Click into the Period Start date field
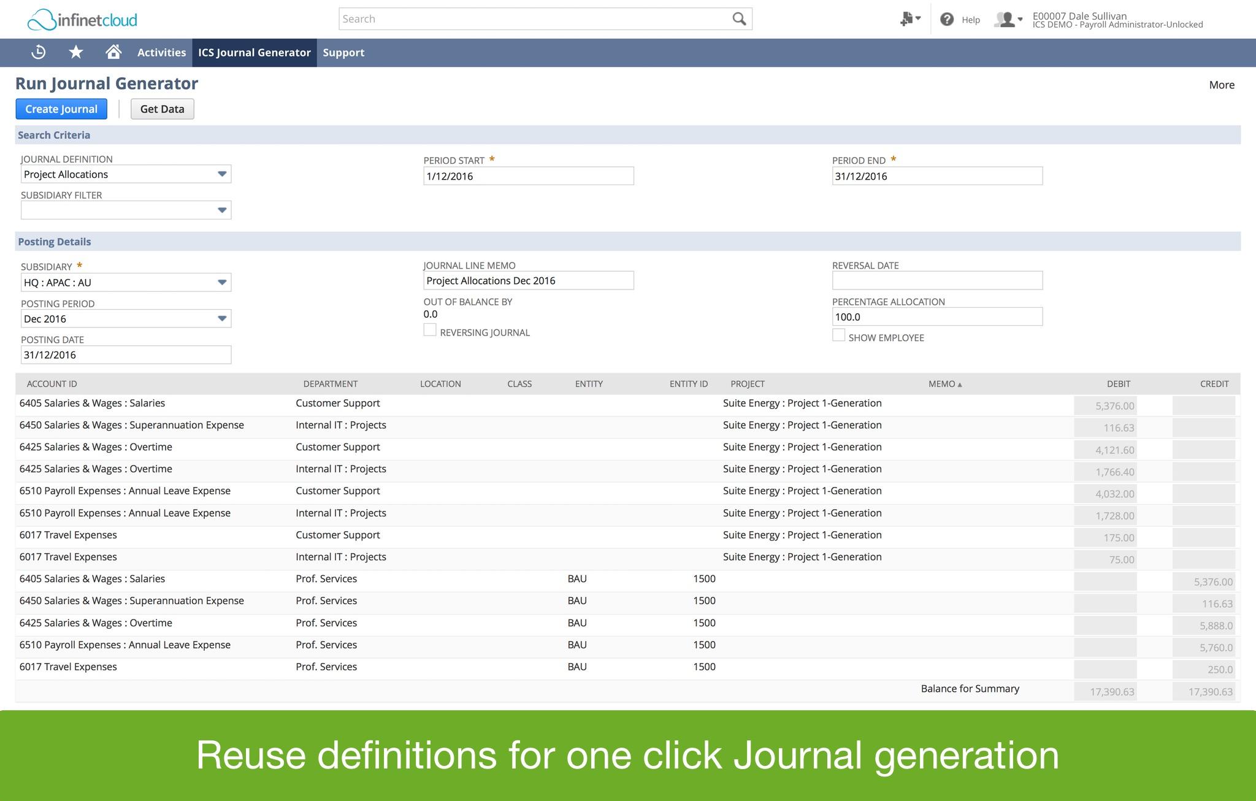This screenshot has height=801, width=1256. coord(528,176)
